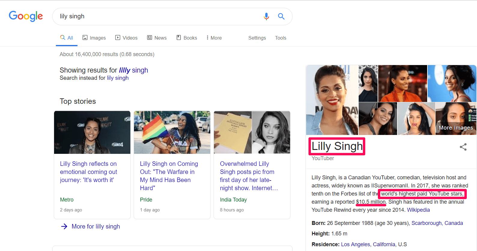Click the Google logo
The height and width of the screenshot is (251, 477).
(x=26, y=16)
